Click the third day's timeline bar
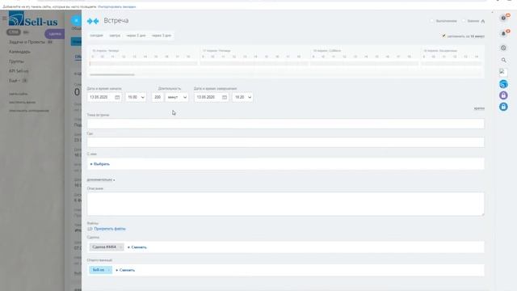The image size is (517, 291). click(364, 64)
